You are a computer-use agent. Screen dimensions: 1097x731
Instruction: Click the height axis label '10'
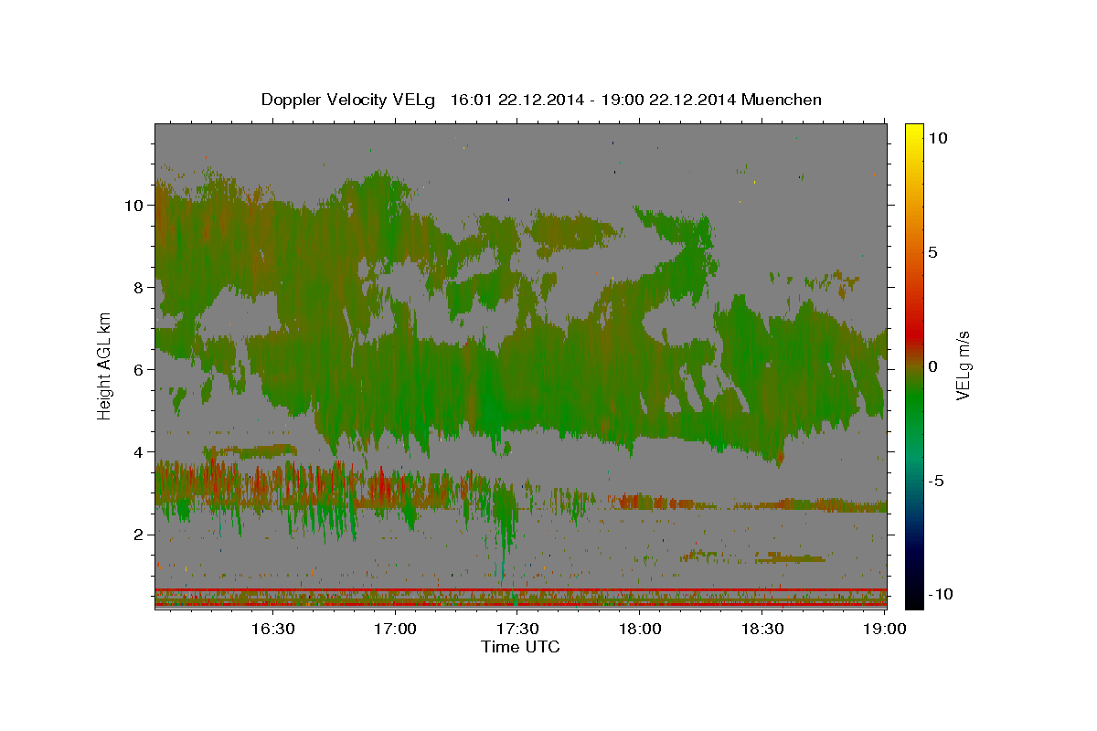133,205
